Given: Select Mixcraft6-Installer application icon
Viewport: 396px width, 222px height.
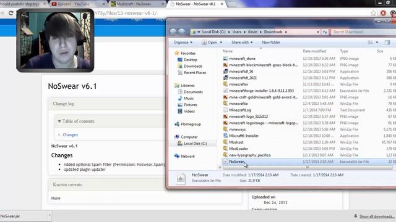Looking at the screenshot, I should (x=225, y=136).
